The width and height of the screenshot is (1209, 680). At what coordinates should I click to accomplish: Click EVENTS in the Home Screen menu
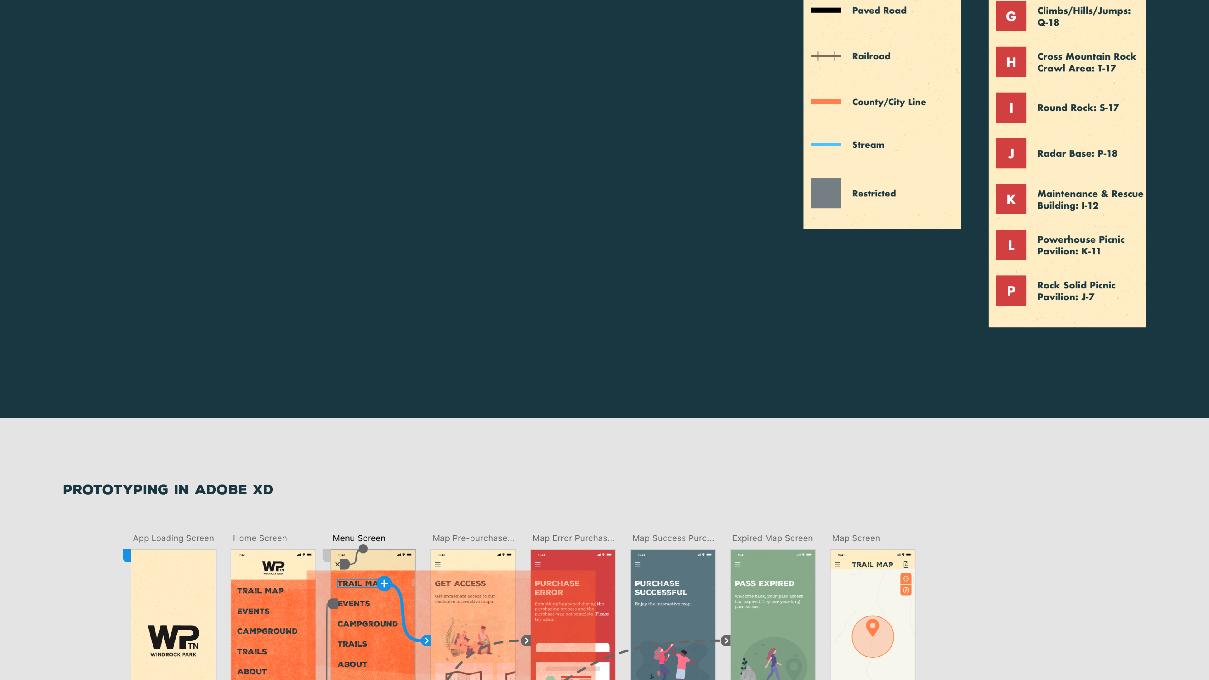pyautogui.click(x=253, y=611)
